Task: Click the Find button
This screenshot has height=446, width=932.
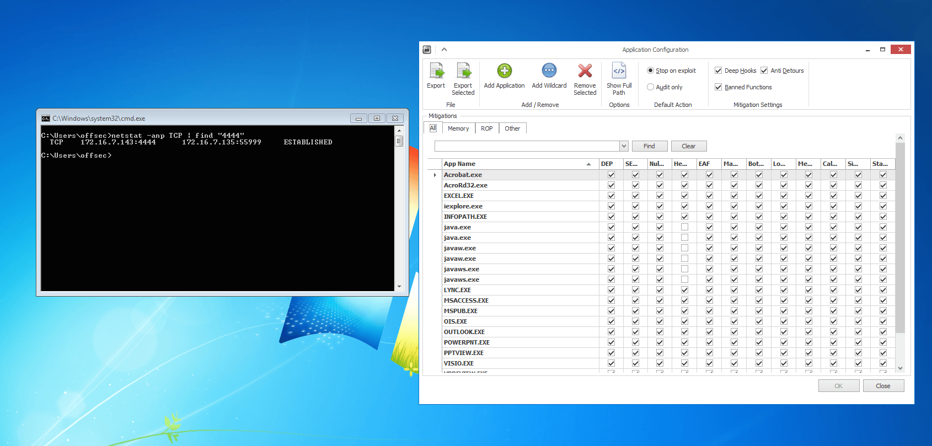Action: tap(649, 146)
